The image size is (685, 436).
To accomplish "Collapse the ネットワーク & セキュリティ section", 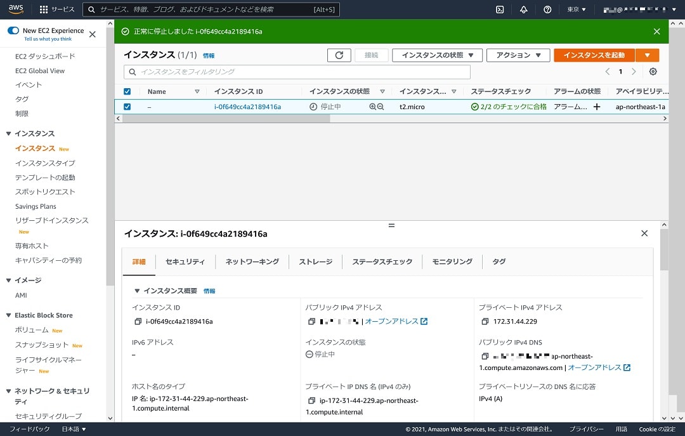I will pos(8,391).
